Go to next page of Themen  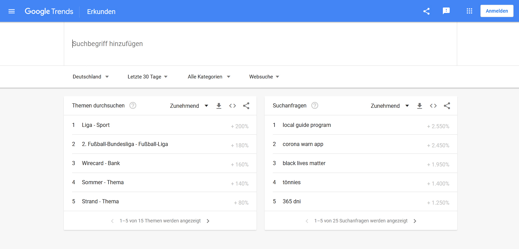tap(208, 221)
